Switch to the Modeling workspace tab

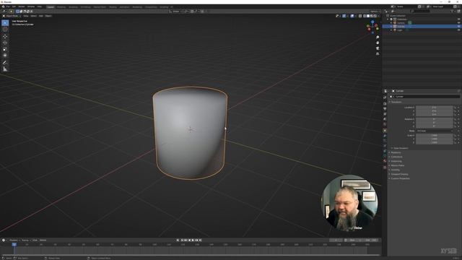[x=61, y=6]
